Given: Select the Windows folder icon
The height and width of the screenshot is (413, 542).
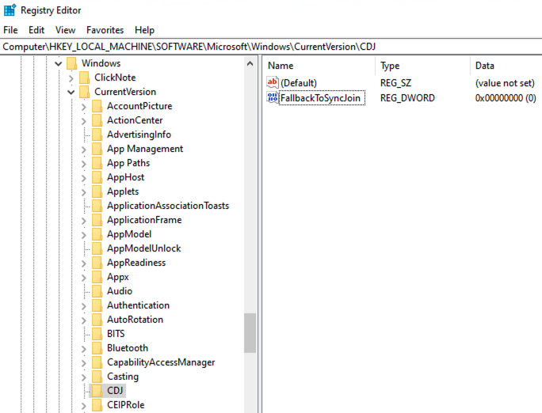Looking at the screenshot, I should (71, 63).
